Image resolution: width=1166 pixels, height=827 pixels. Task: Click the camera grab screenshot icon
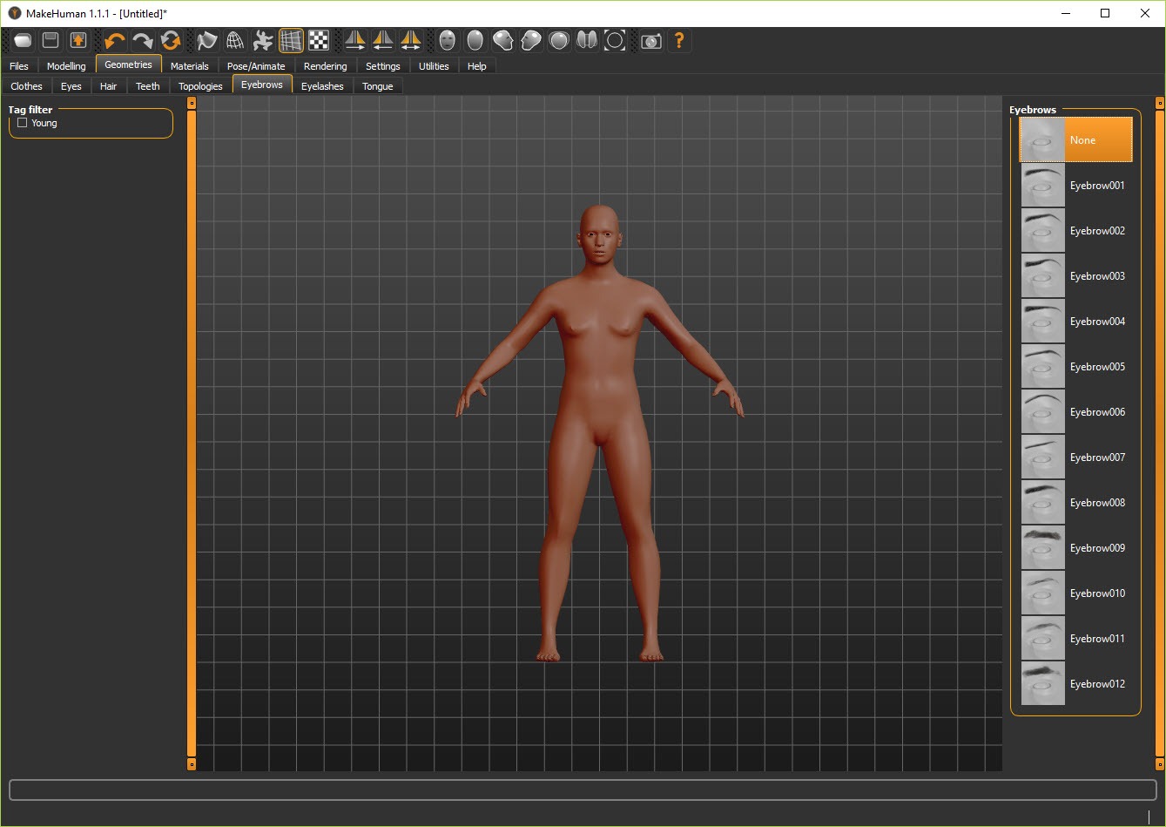[650, 41]
